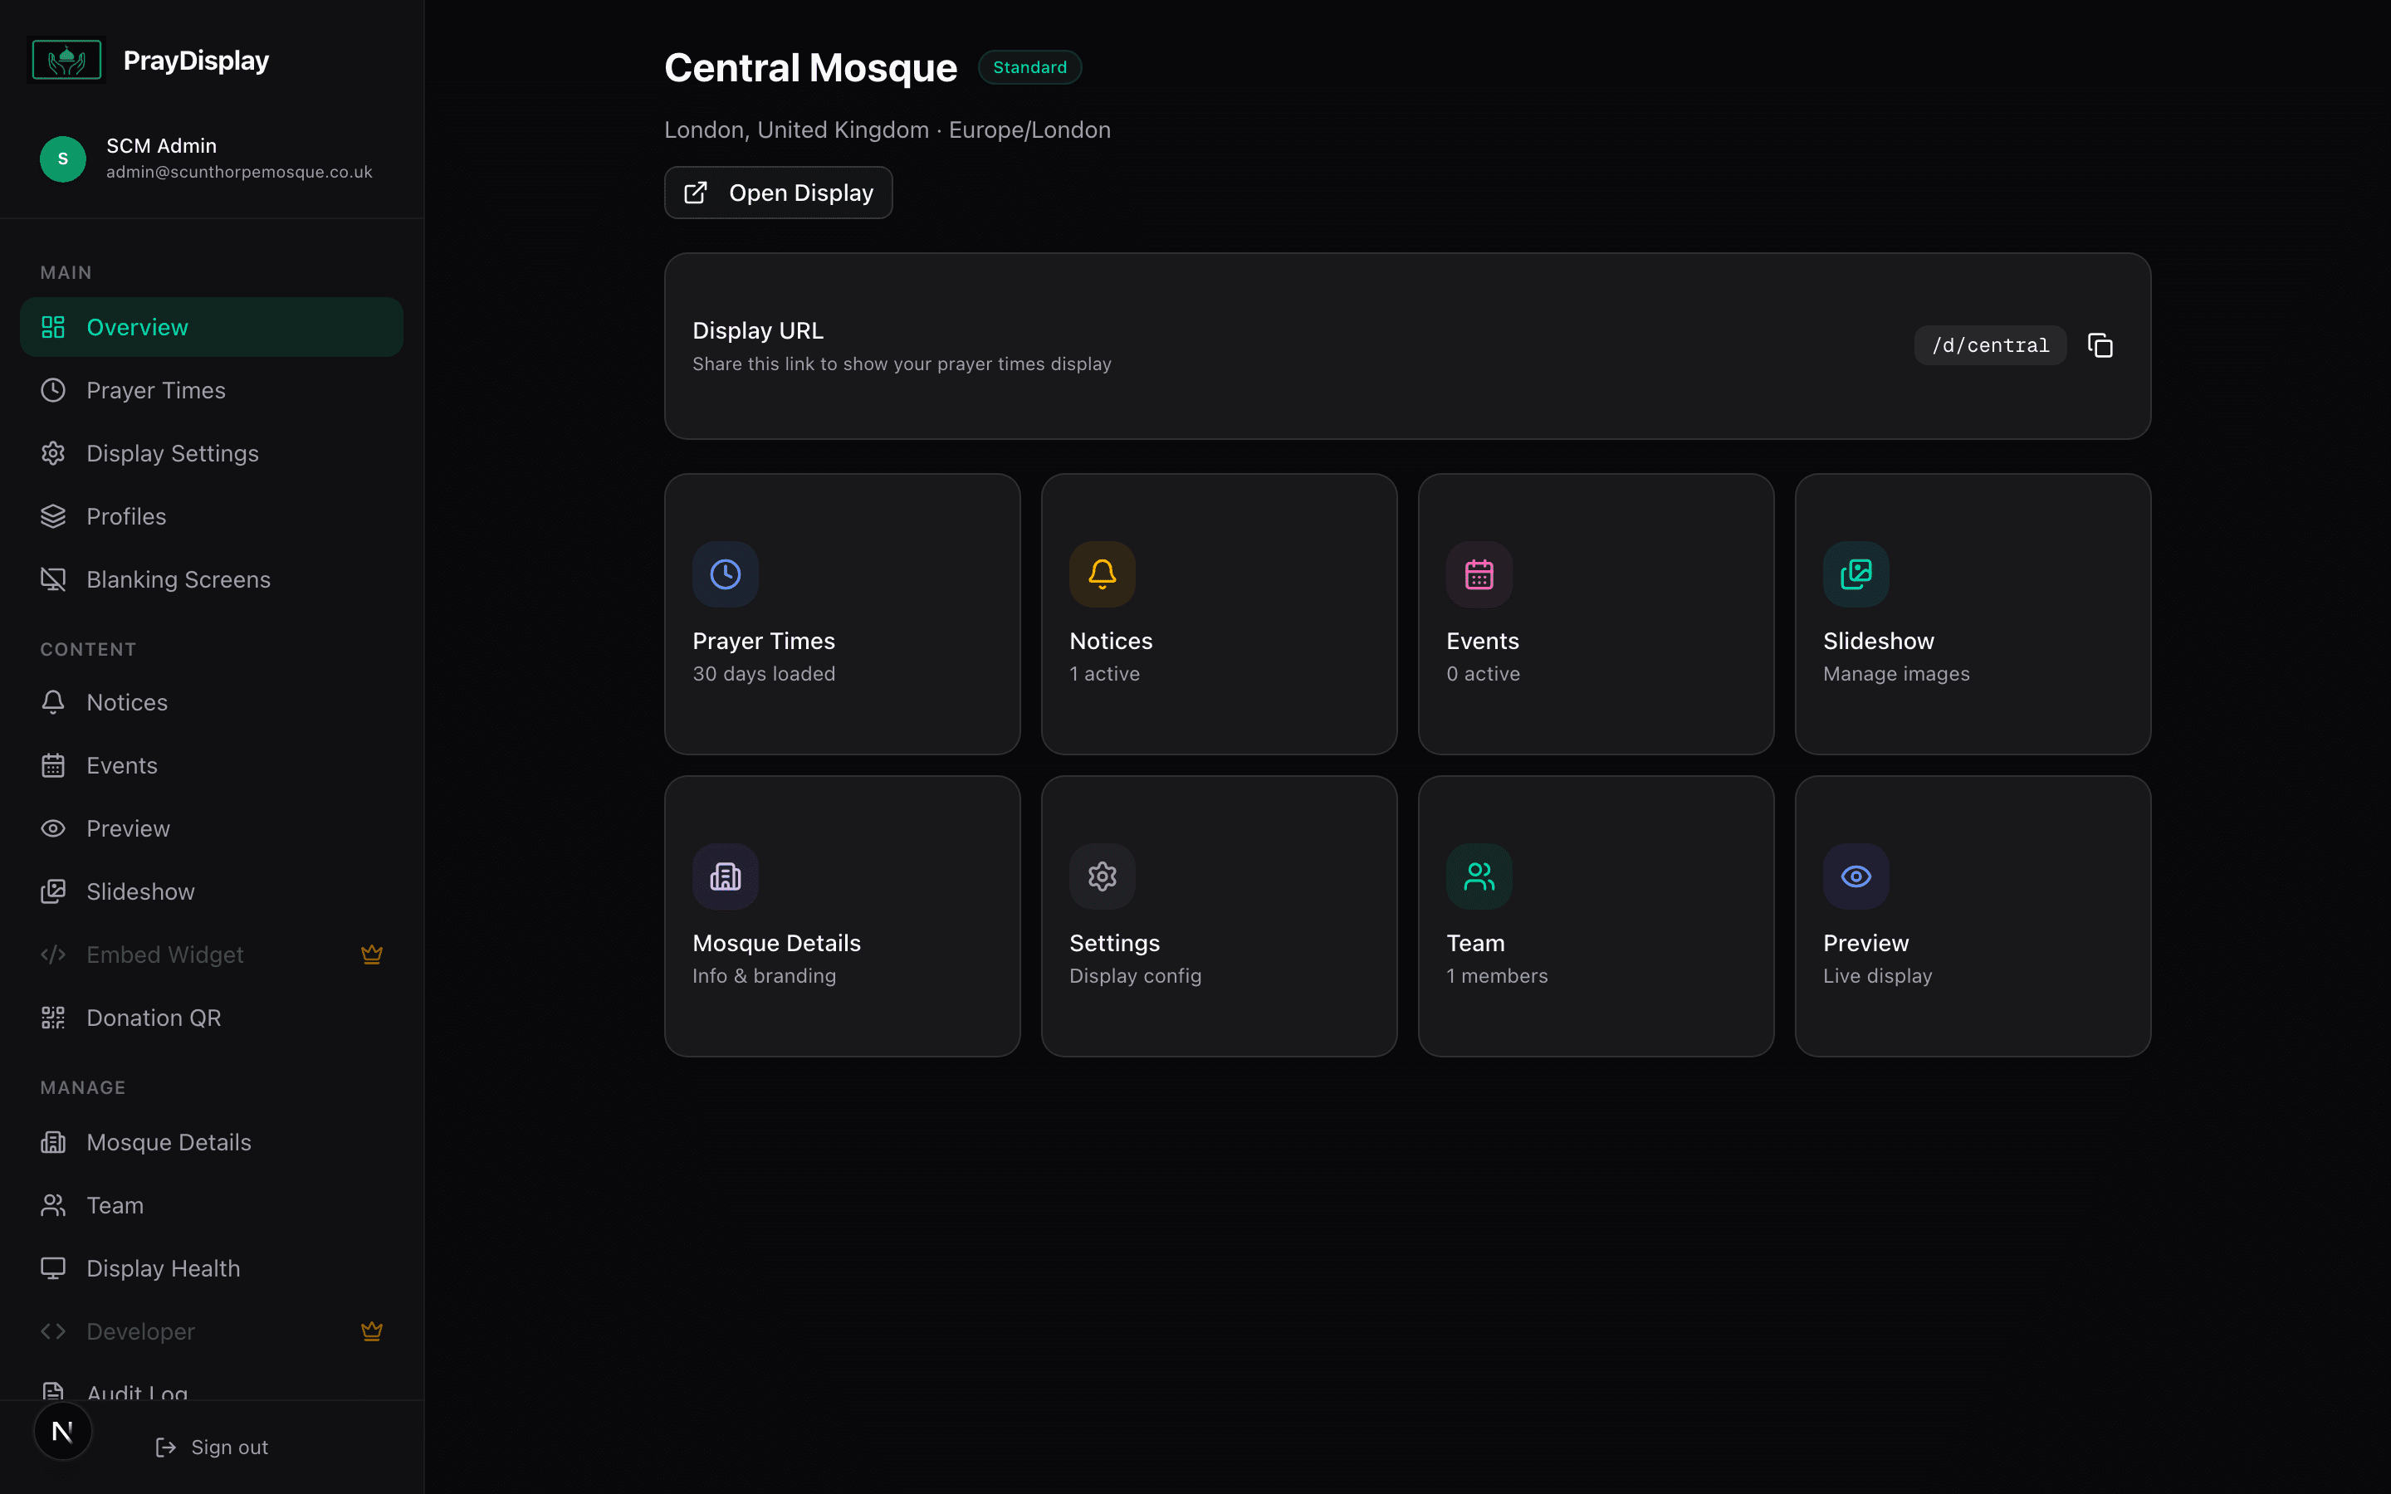The height and width of the screenshot is (1494, 2391).
Task: Click the eye icon on Preview card
Action: click(x=1856, y=876)
